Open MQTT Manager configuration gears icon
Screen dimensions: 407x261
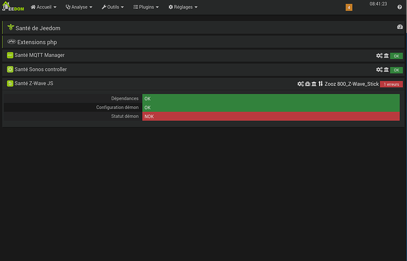[x=379, y=55]
